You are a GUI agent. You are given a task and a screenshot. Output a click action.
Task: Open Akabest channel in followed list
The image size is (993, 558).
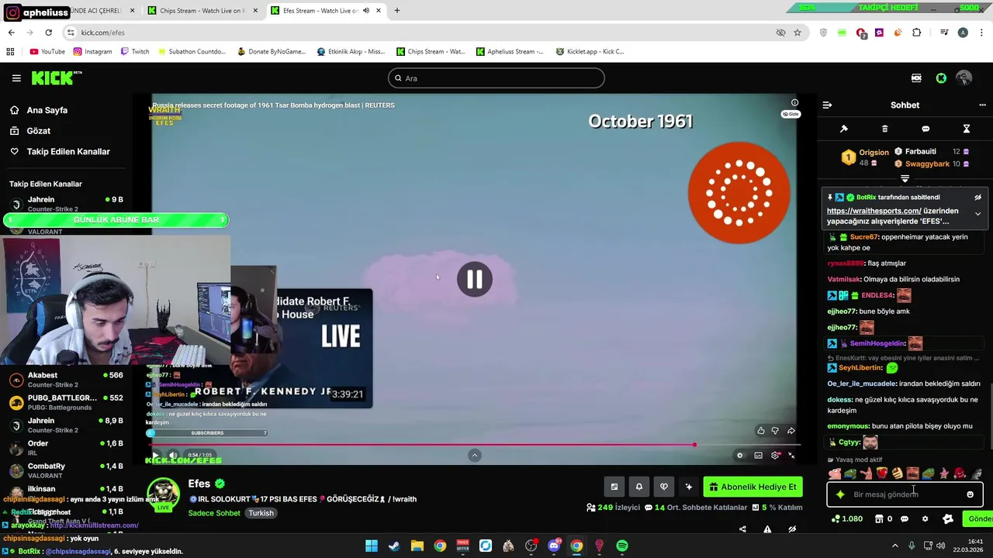[66, 380]
